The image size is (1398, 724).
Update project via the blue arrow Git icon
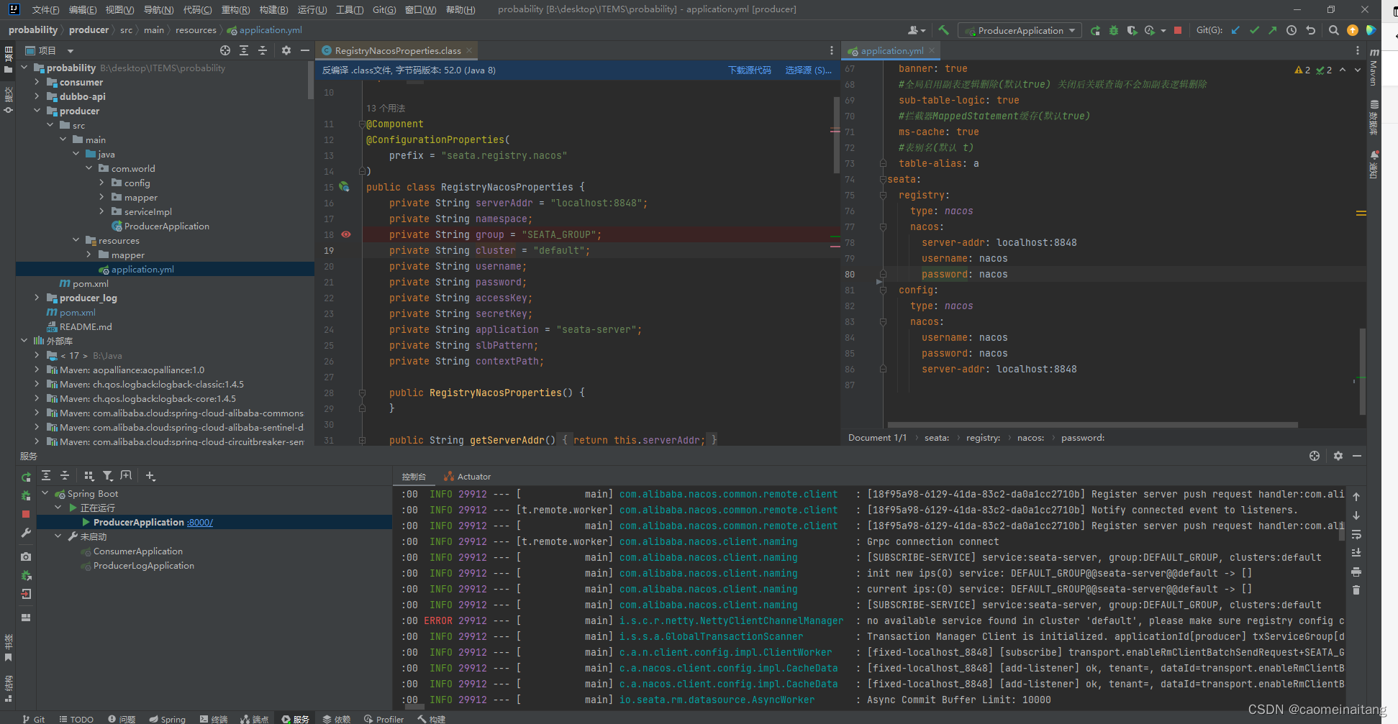point(1235,30)
